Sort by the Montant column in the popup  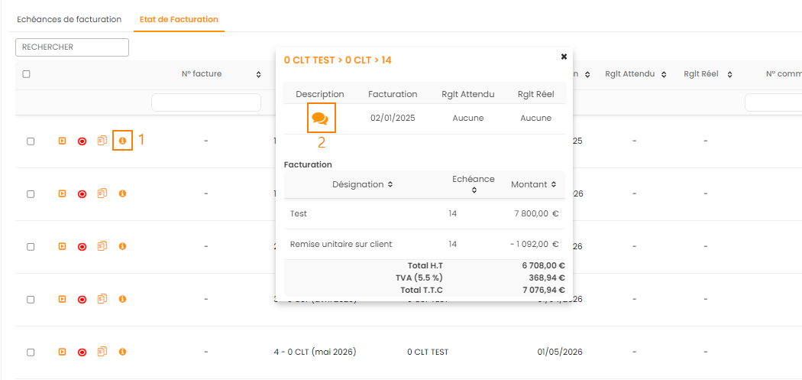(534, 184)
